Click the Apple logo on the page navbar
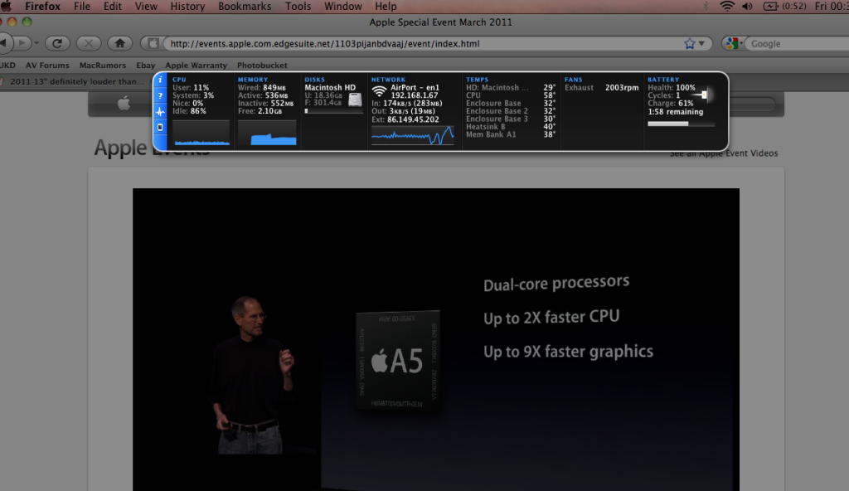Image resolution: width=849 pixels, height=491 pixels. pos(124,102)
